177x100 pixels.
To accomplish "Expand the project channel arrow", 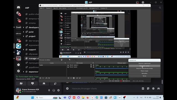I will [x=24, y=36].
